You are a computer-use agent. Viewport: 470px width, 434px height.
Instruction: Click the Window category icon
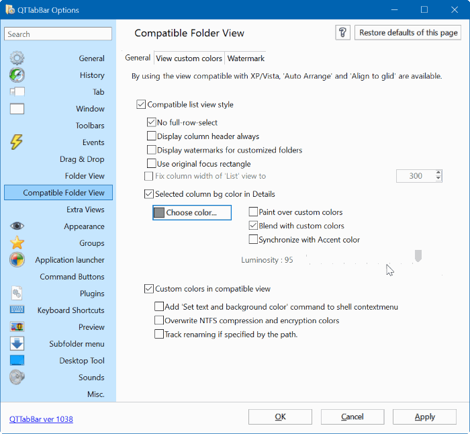coord(17,109)
